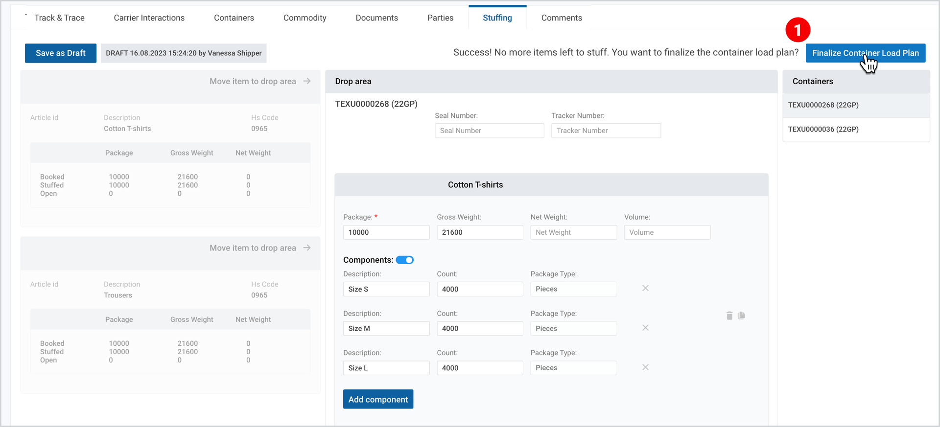Image resolution: width=940 pixels, height=427 pixels.
Task: Click the Volume input field
Action: coord(667,232)
